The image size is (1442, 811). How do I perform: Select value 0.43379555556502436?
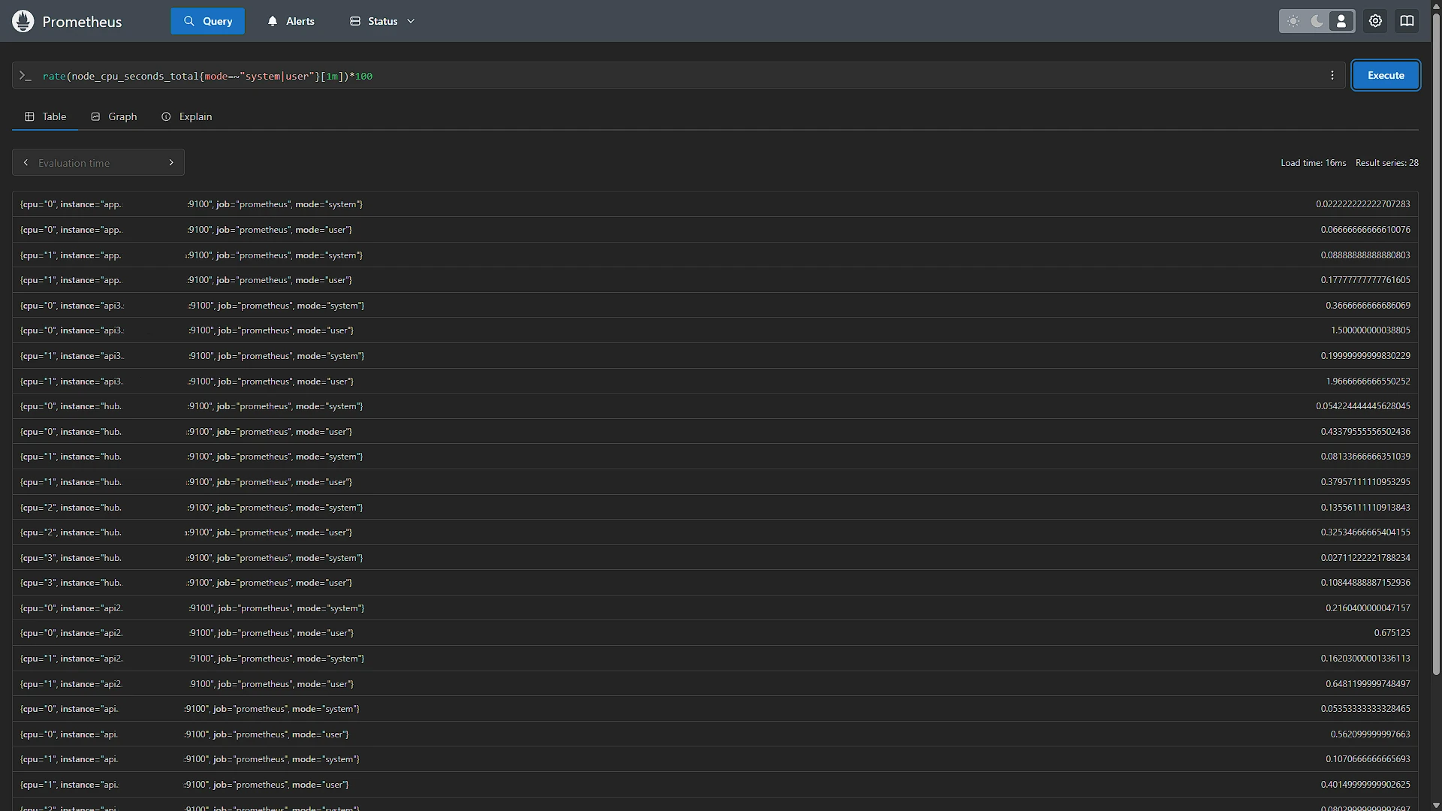pyautogui.click(x=1365, y=432)
